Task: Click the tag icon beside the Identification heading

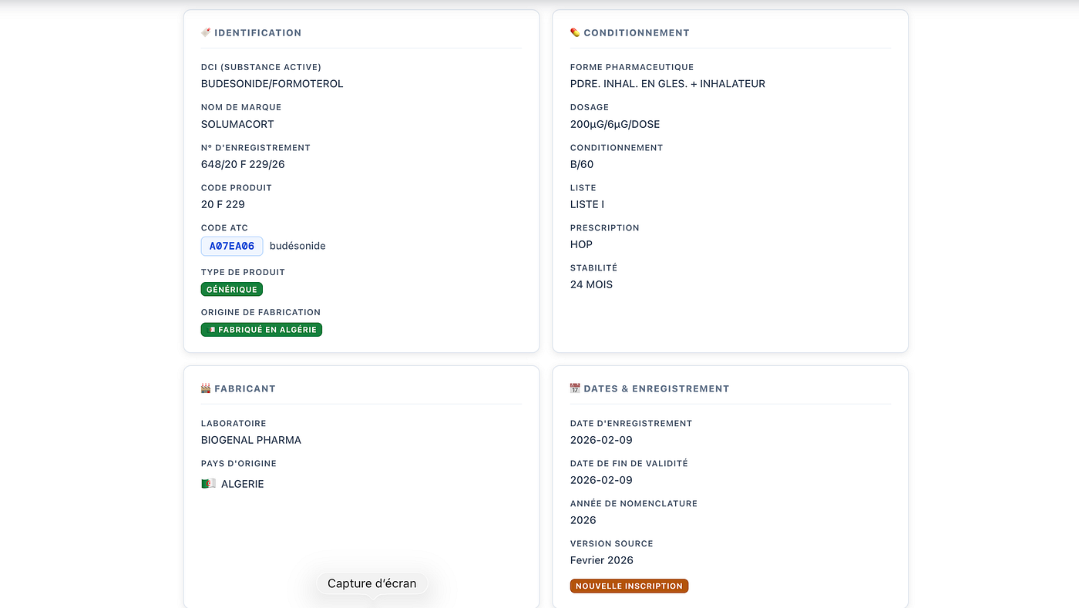Action: click(x=206, y=32)
